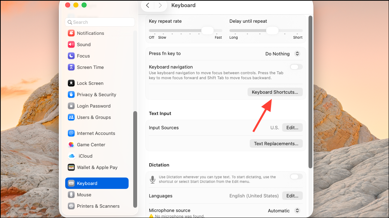Expand the Microphone source Automatic dropdown
Screen dimensions: 389x218
point(284,211)
